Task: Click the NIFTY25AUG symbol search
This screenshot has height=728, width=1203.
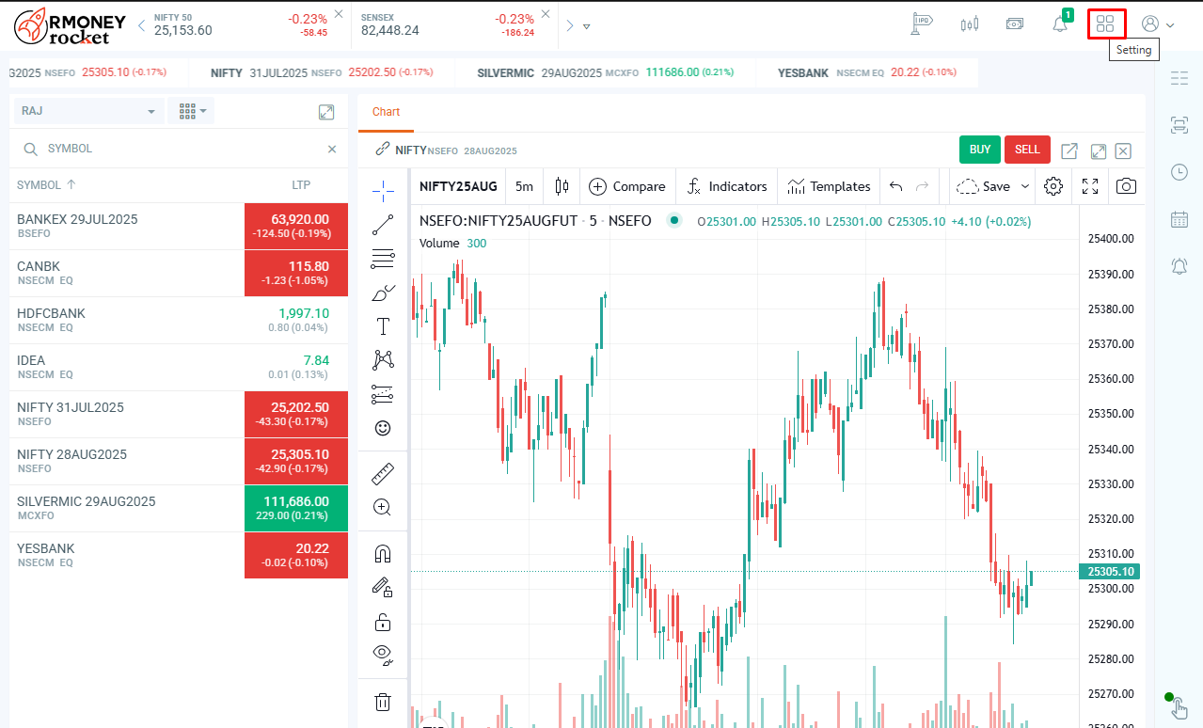Action: [x=458, y=186]
